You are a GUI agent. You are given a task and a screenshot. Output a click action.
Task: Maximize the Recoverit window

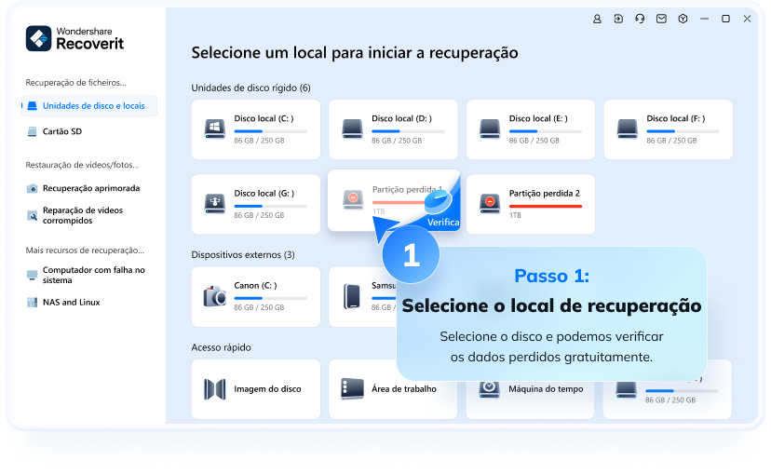(725, 19)
